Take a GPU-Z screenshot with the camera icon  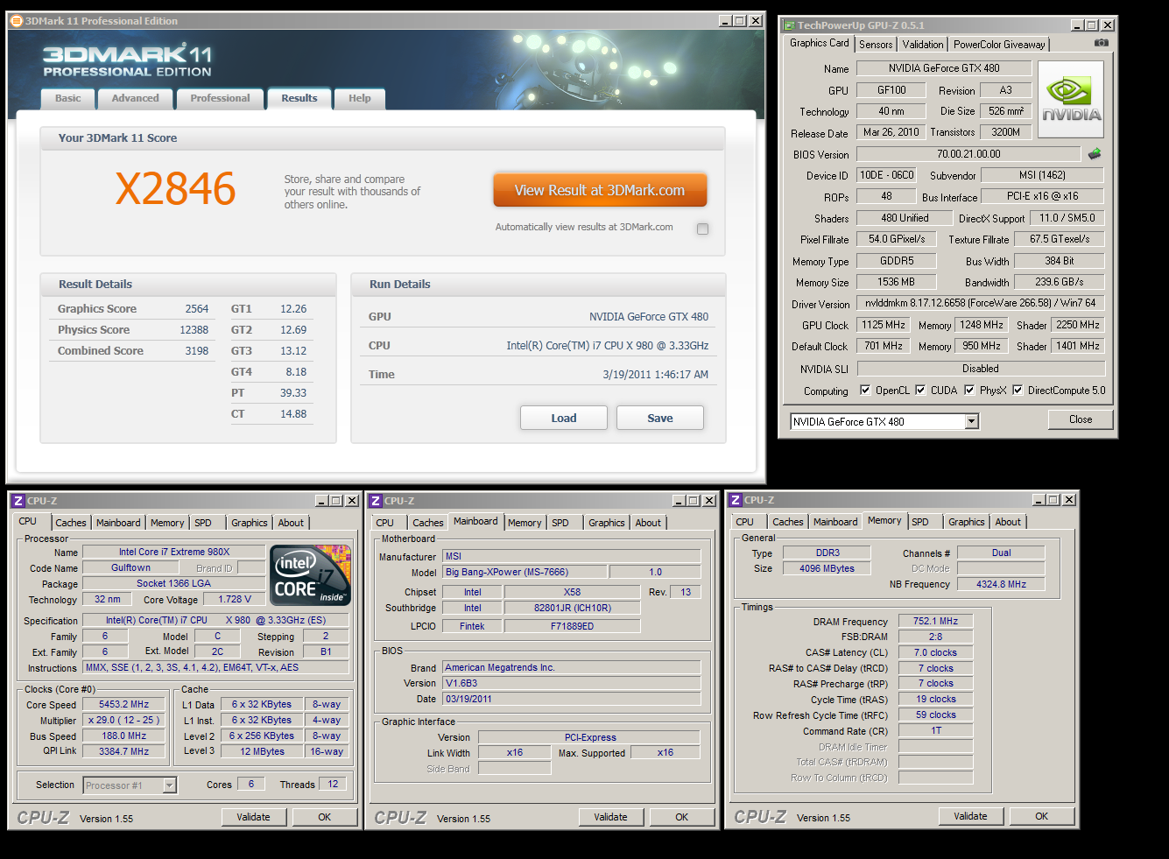click(1102, 43)
